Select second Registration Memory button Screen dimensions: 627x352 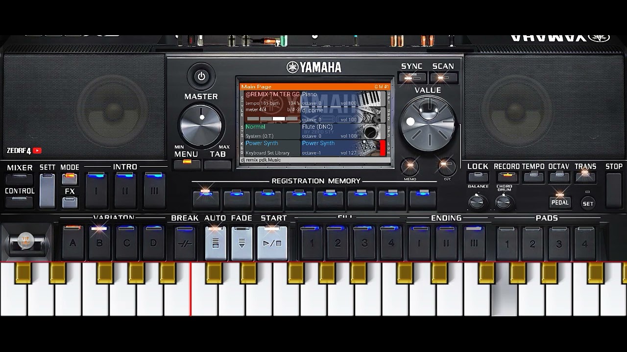pyautogui.click(x=237, y=199)
